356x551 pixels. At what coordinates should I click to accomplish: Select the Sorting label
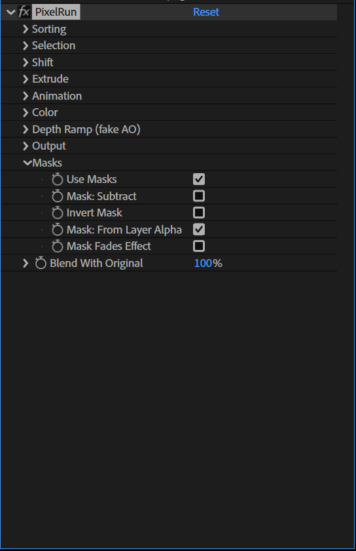coord(49,29)
